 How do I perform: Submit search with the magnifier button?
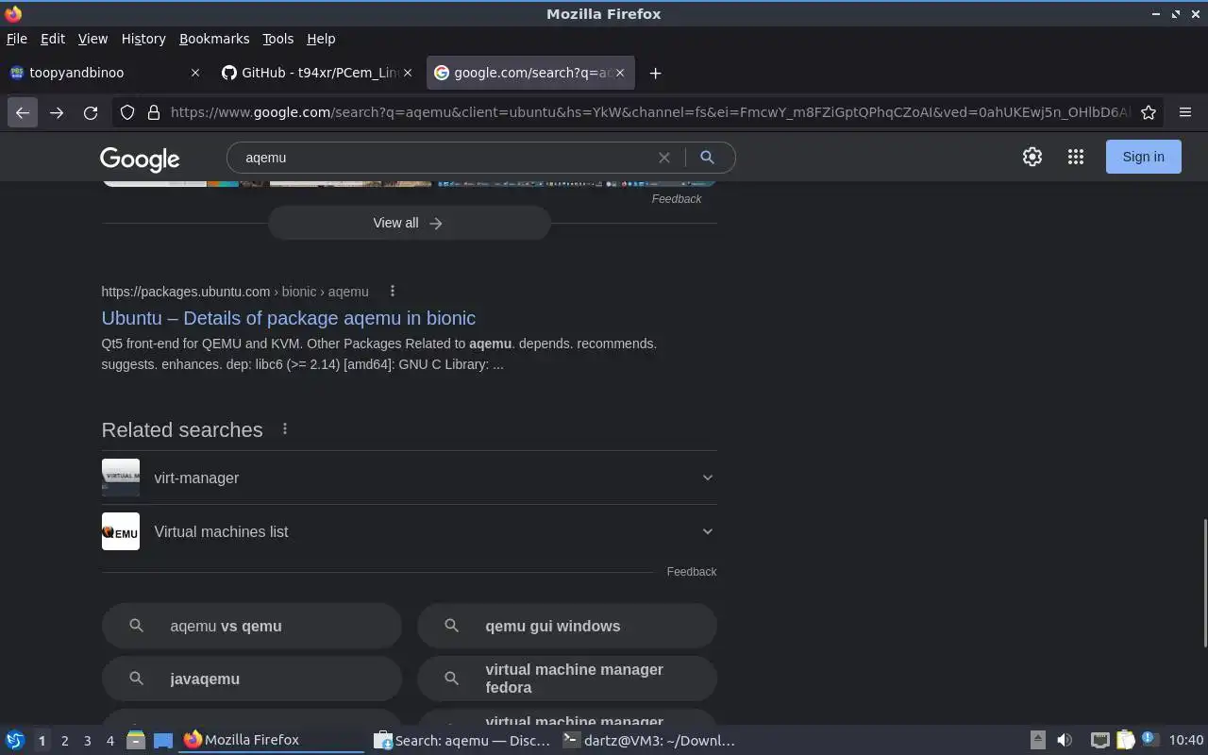(707, 158)
